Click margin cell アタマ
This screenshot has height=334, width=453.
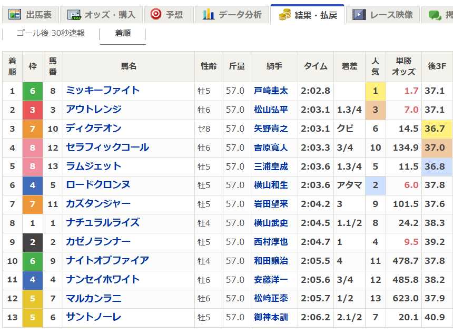349,185
